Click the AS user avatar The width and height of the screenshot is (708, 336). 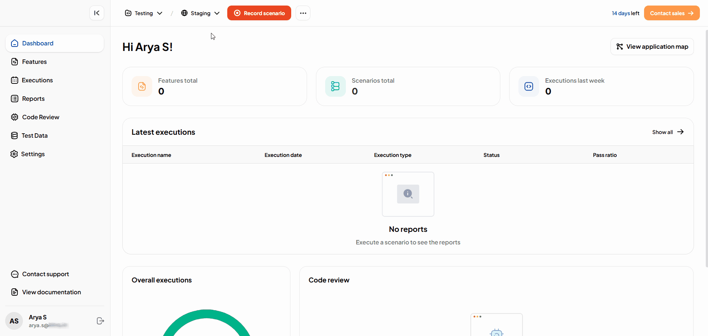click(14, 321)
